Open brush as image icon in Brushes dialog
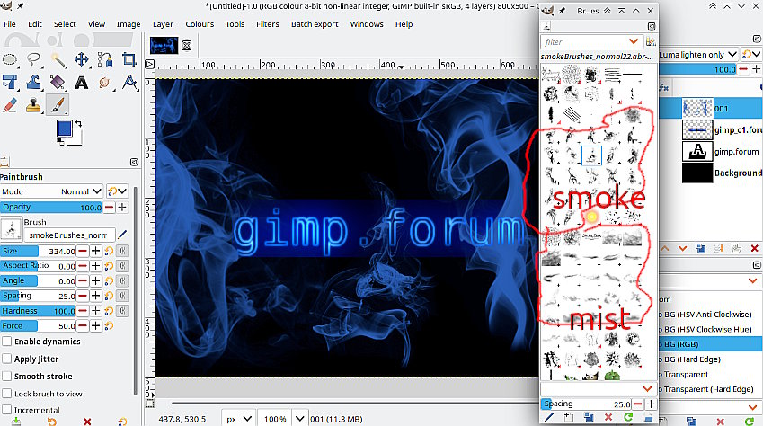Viewport: 763px width, 426px height. click(x=648, y=417)
